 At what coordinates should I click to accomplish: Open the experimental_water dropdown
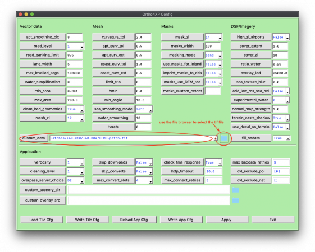point(287,100)
